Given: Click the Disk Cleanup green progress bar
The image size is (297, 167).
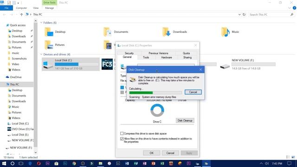Looking at the screenshot, I should (x=155, y=93).
